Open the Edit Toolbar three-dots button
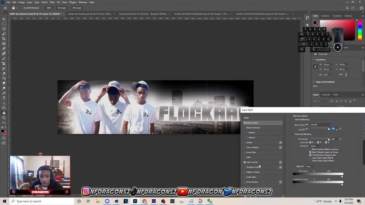Image resolution: width=365 pixels, height=205 pixels. pyautogui.click(x=4, y=122)
